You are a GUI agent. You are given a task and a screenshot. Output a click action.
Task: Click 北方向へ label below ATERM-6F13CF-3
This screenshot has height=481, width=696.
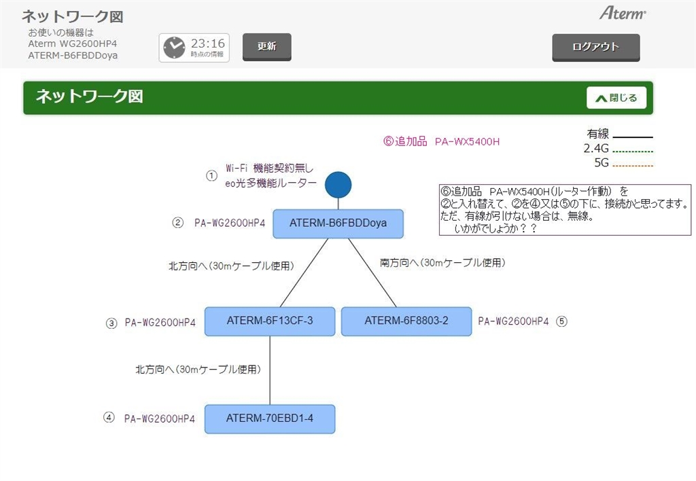point(198,369)
